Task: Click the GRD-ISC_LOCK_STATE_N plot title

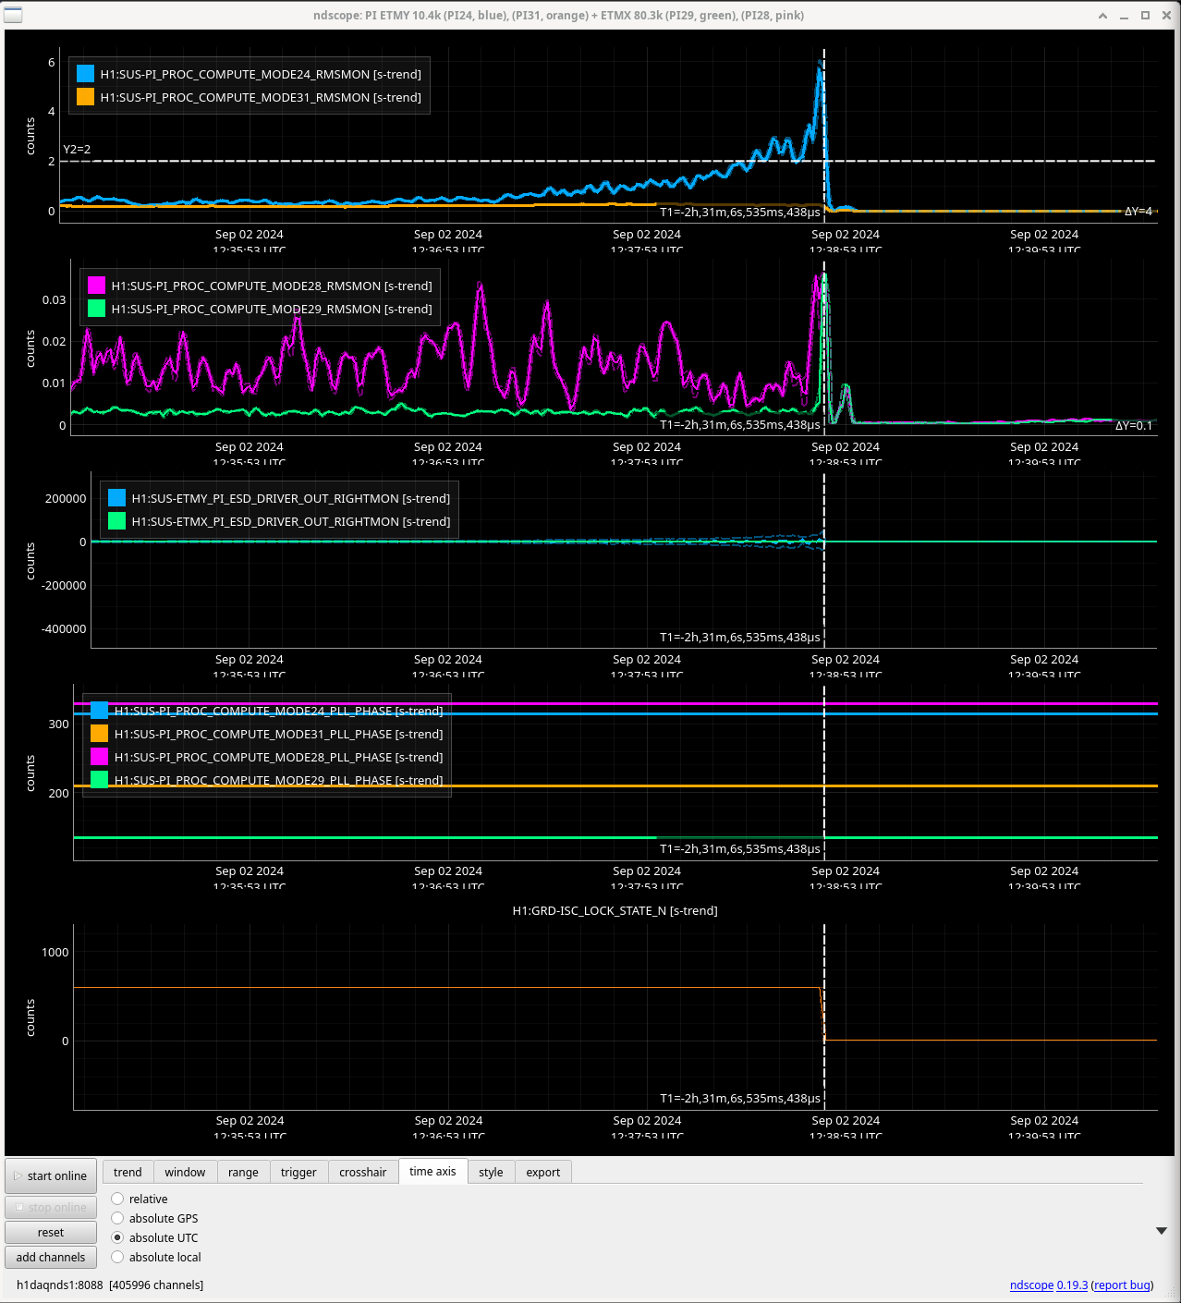Action: point(615,910)
